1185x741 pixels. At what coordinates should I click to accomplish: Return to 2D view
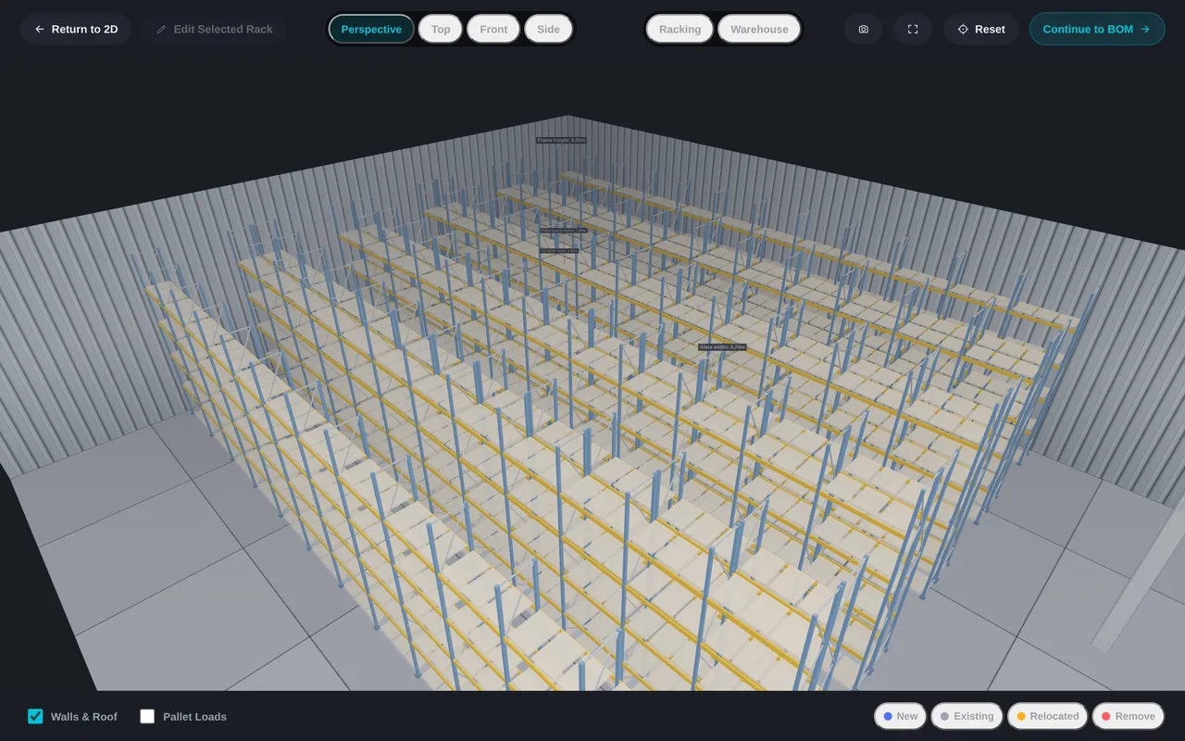(x=76, y=29)
